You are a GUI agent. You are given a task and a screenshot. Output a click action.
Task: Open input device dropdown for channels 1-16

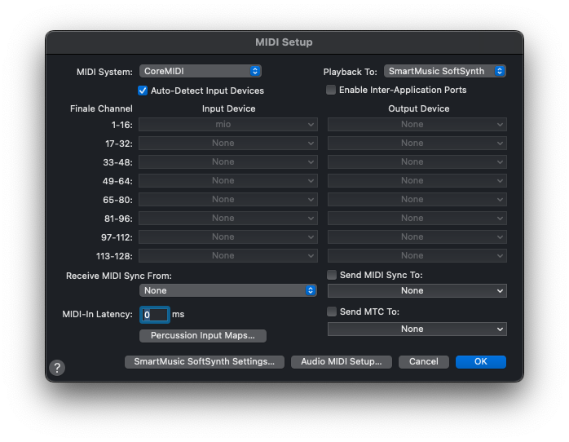click(228, 124)
